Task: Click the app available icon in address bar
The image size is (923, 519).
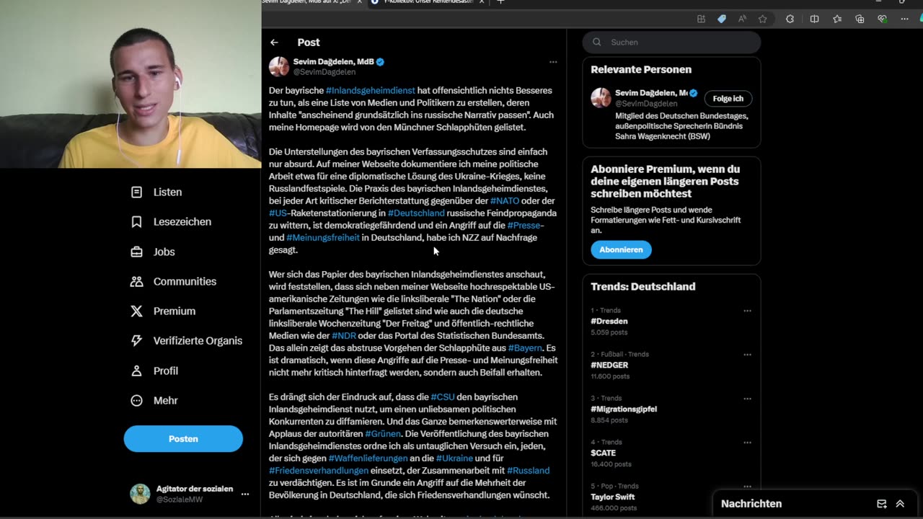Action: tap(701, 19)
